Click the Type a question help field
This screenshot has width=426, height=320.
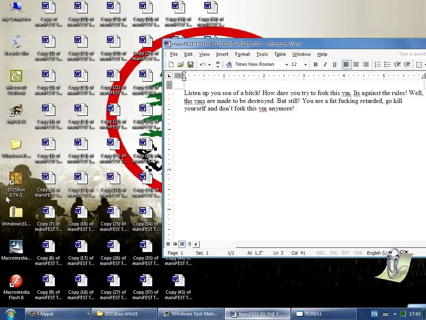(x=411, y=54)
